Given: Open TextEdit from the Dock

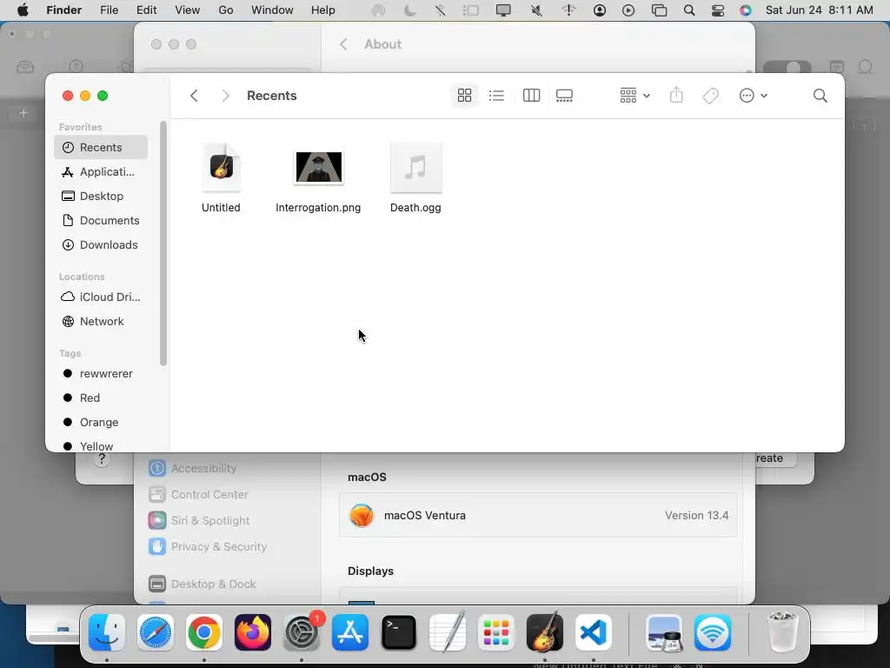Looking at the screenshot, I should pyautogui.click(x=448, y=632).
